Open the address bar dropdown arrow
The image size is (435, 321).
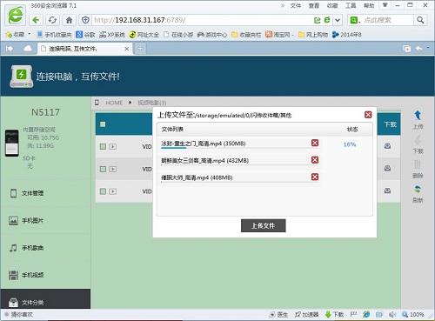[x=338, y=20]
